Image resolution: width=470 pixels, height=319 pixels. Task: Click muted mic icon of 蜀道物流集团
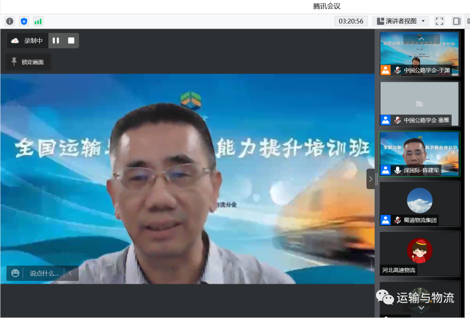[x=397, y=220]
